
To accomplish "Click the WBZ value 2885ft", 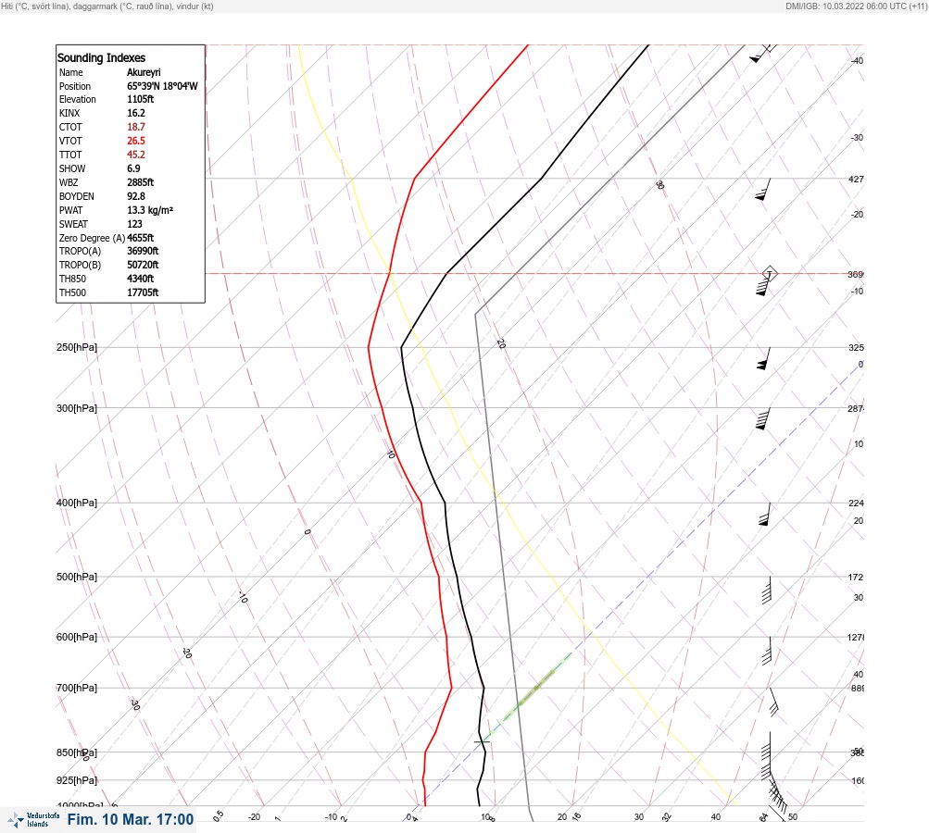I will click(141, 182).
